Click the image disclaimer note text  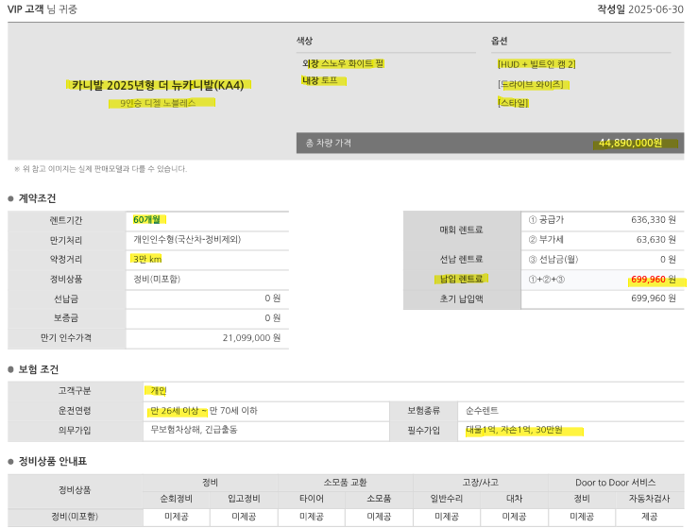(x=101, y=169)
